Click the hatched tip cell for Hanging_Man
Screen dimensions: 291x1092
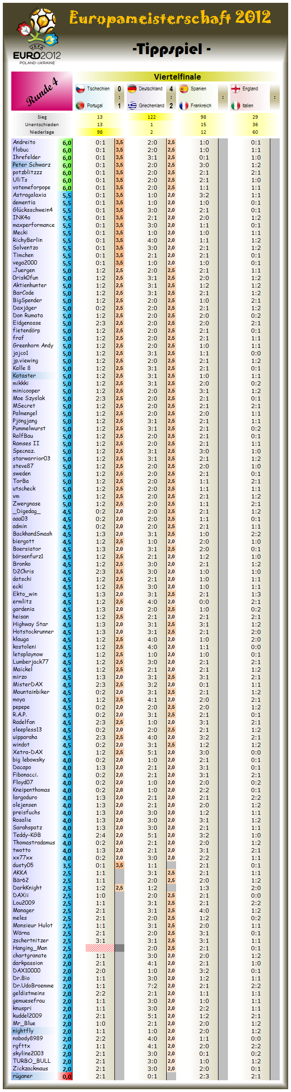click(x=100, y=948)
